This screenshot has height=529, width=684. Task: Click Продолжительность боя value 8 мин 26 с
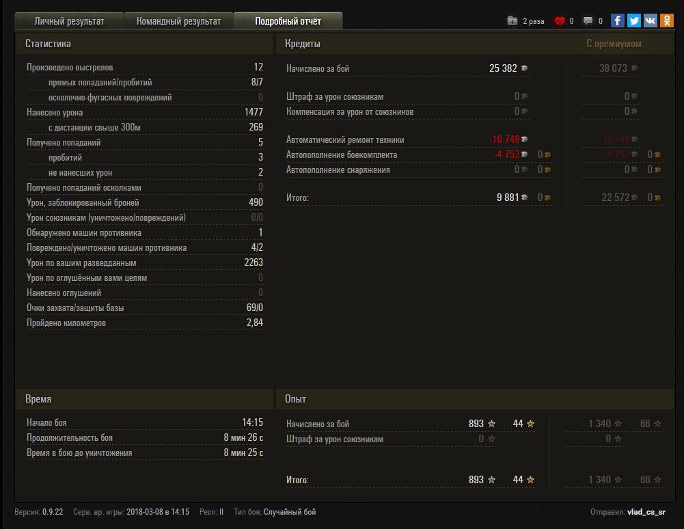[x=243, y=437]
